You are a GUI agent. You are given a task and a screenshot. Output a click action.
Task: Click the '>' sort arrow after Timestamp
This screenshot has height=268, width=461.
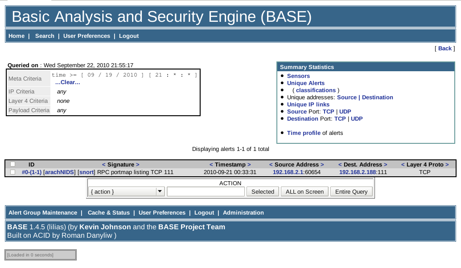[x=249, y=165]
